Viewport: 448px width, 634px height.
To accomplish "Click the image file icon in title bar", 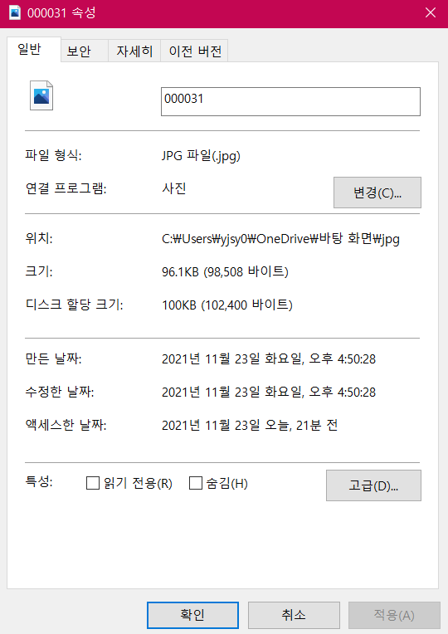I will (x=15, y=12).
